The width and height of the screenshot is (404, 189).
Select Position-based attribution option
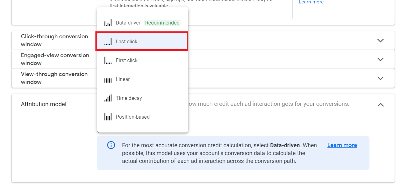pyautogui.click(x=143, y=117)
